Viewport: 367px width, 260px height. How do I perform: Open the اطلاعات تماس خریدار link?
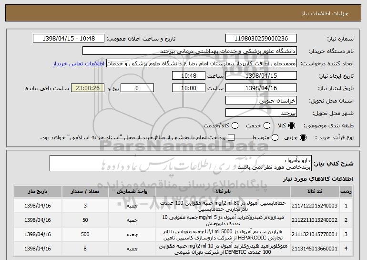(x=79, y=63)
